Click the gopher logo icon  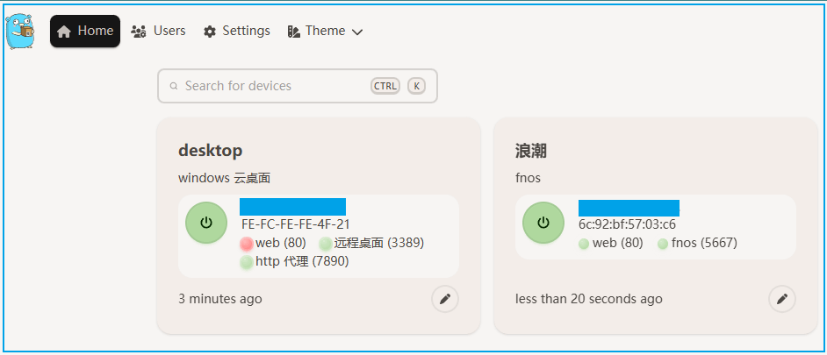point(22,31)
